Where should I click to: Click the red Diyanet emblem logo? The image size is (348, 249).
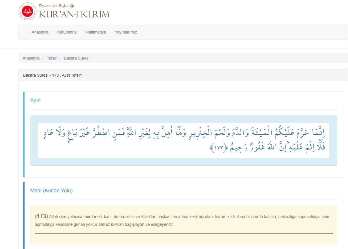coord(28,11)
